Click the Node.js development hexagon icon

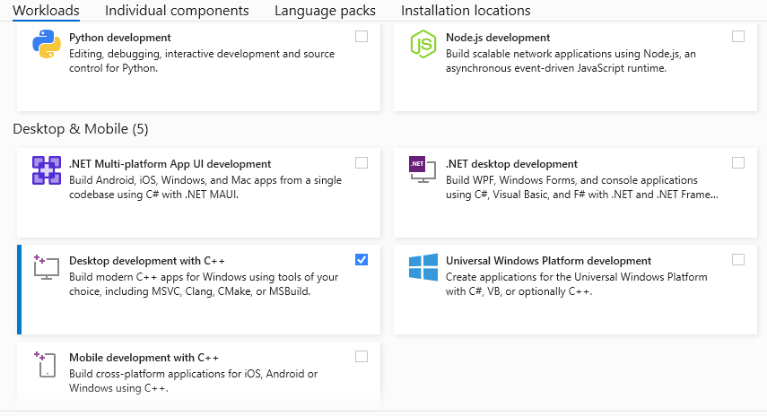tap(423, 44)
